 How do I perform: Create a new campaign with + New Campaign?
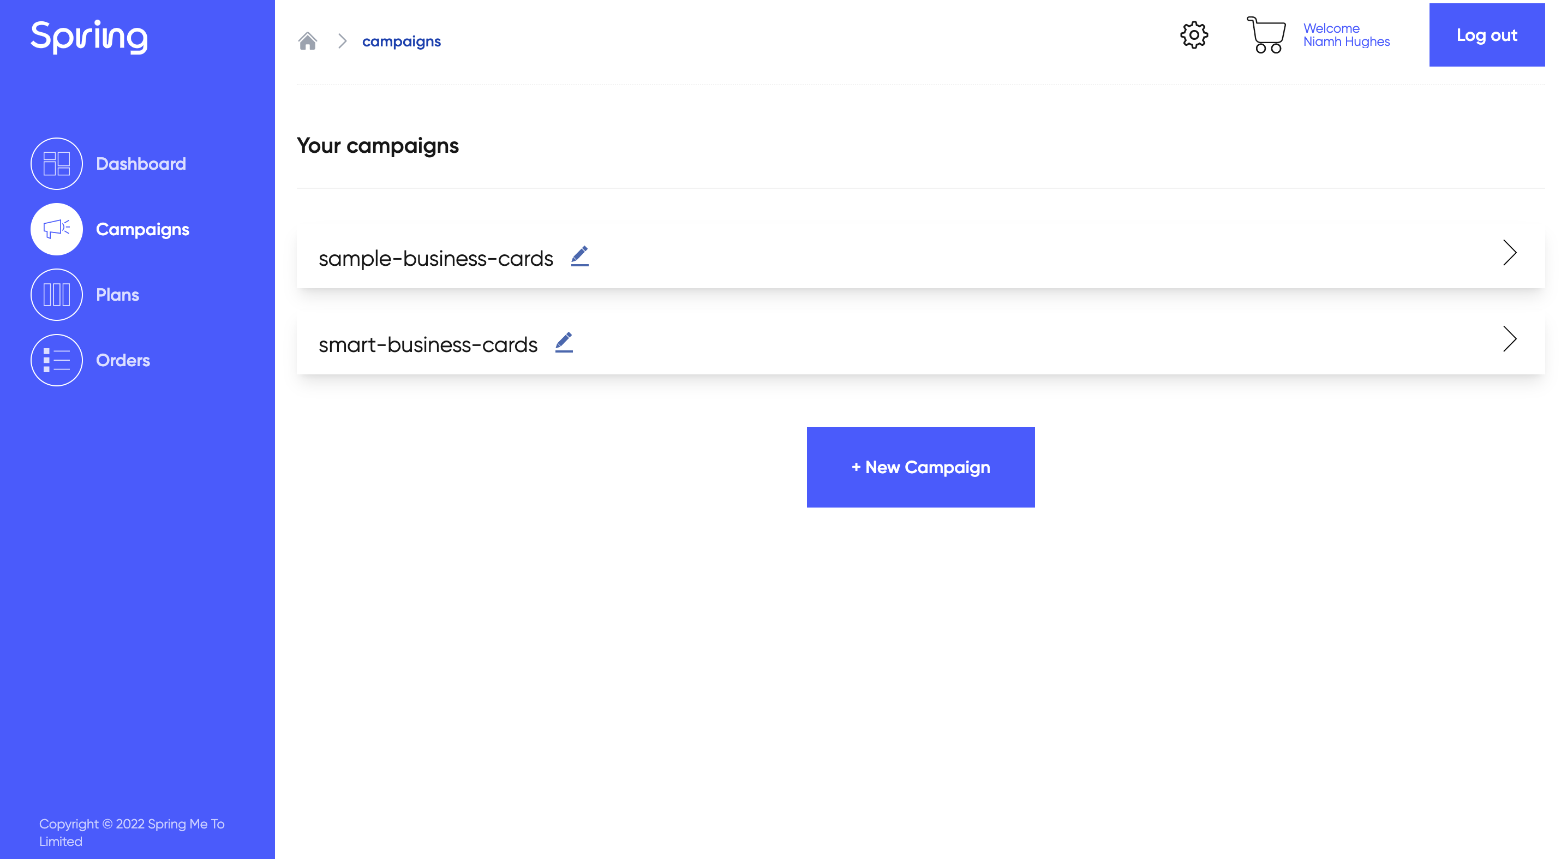coord(920,467)
